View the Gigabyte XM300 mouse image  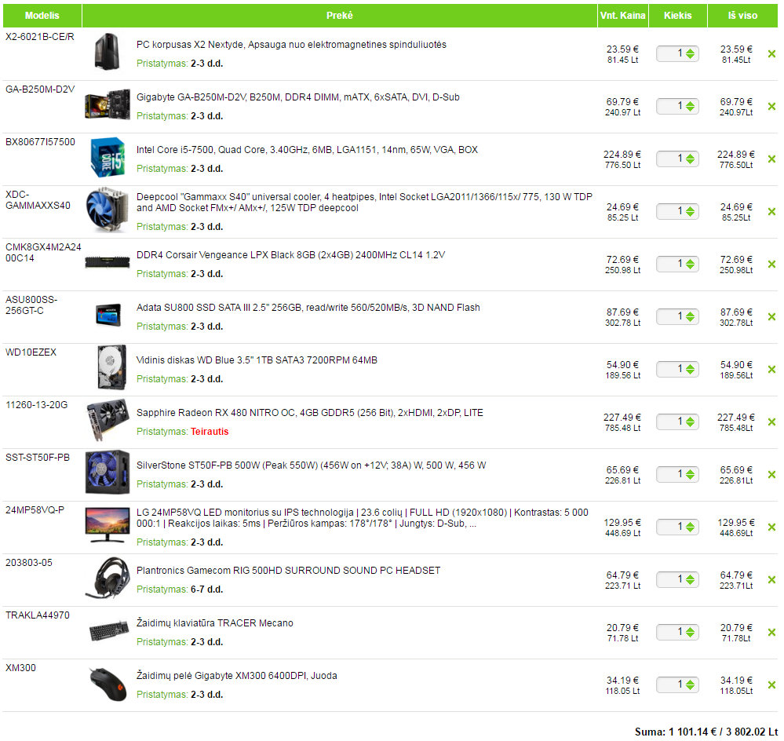pos(108,684)
